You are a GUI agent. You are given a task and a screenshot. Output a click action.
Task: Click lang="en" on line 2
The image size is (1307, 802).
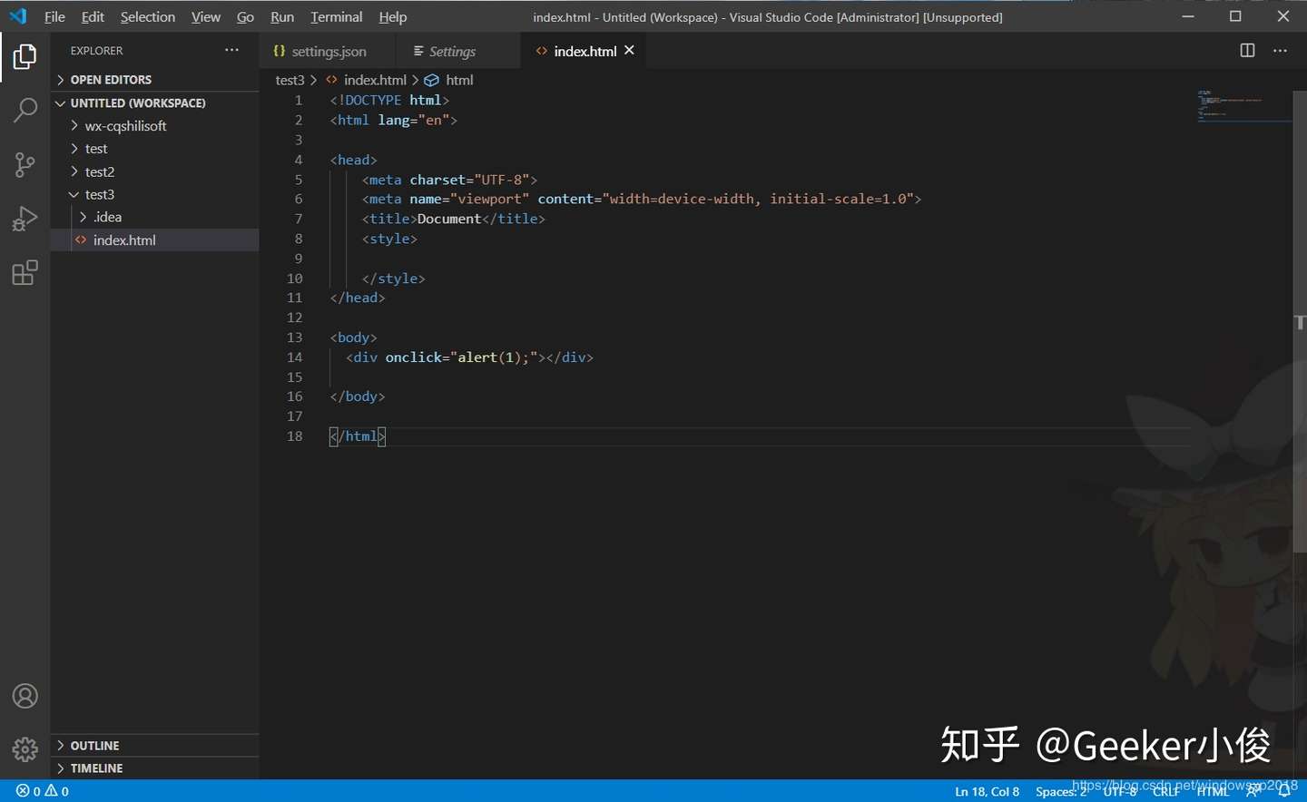coord(414,120)
